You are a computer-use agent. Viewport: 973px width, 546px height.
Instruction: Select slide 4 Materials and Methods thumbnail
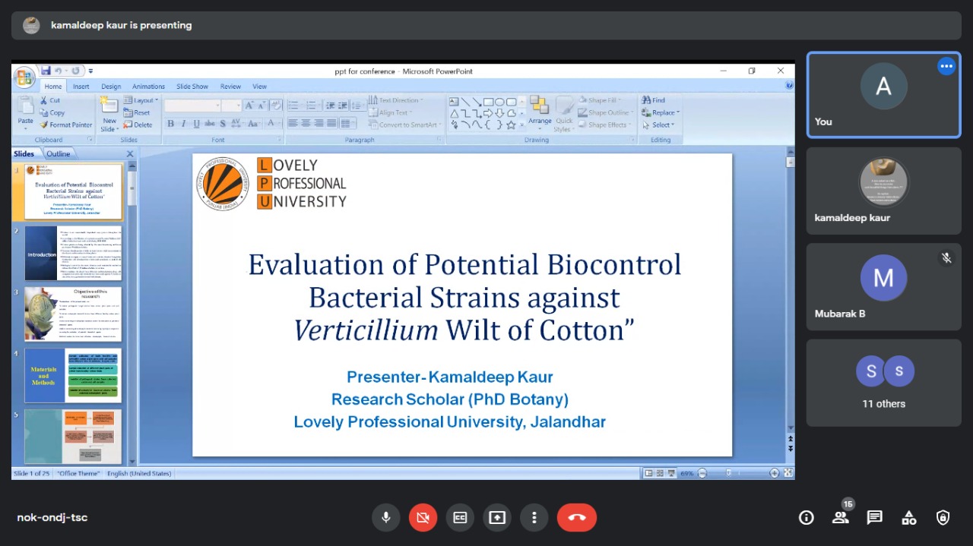pos(73,376)
